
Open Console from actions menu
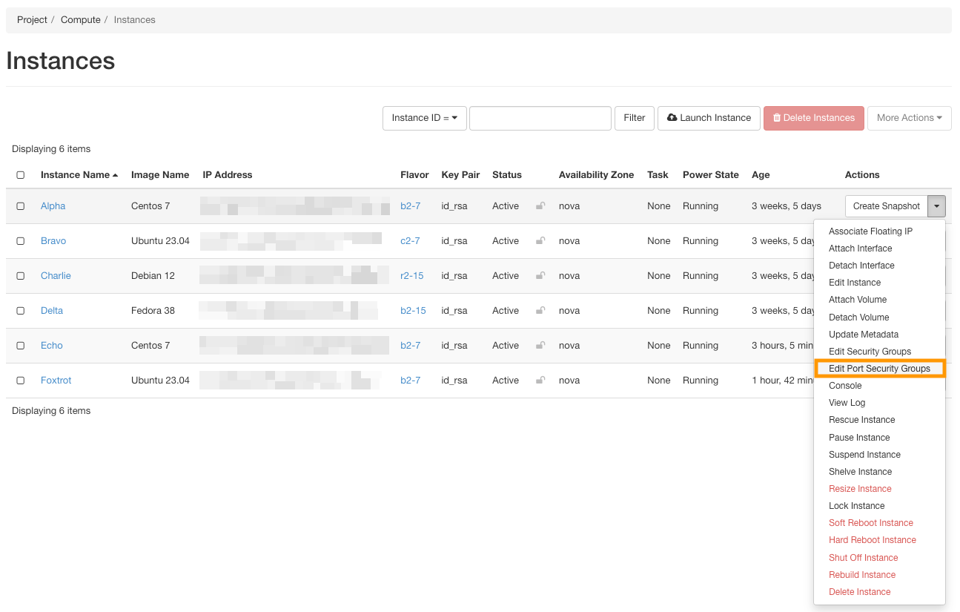pos(845,386)
